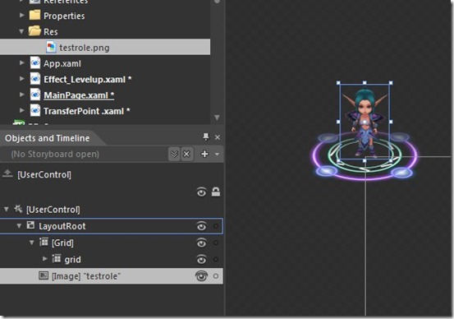The width and height of the screenshot is (454, 319).
Task: Toggle visibility of LayoutRoot
Action: click(201, 226)
